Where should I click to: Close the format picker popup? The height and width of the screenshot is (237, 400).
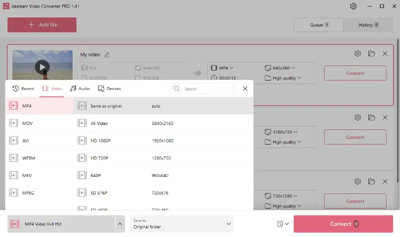click(x=245, y=88)
